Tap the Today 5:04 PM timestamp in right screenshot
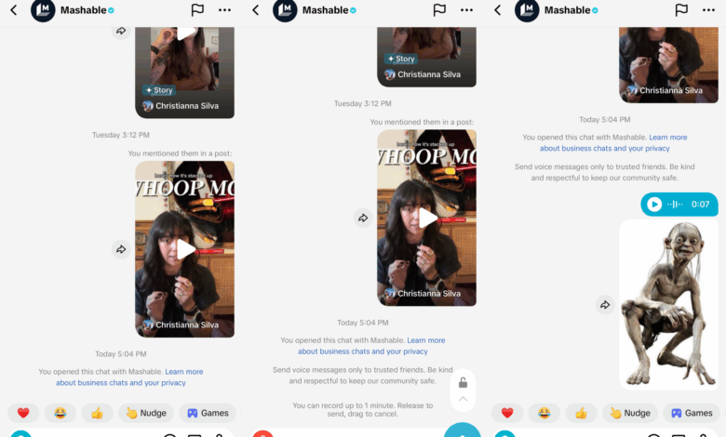This screenshot has width=726, height=437. (605, 119)
